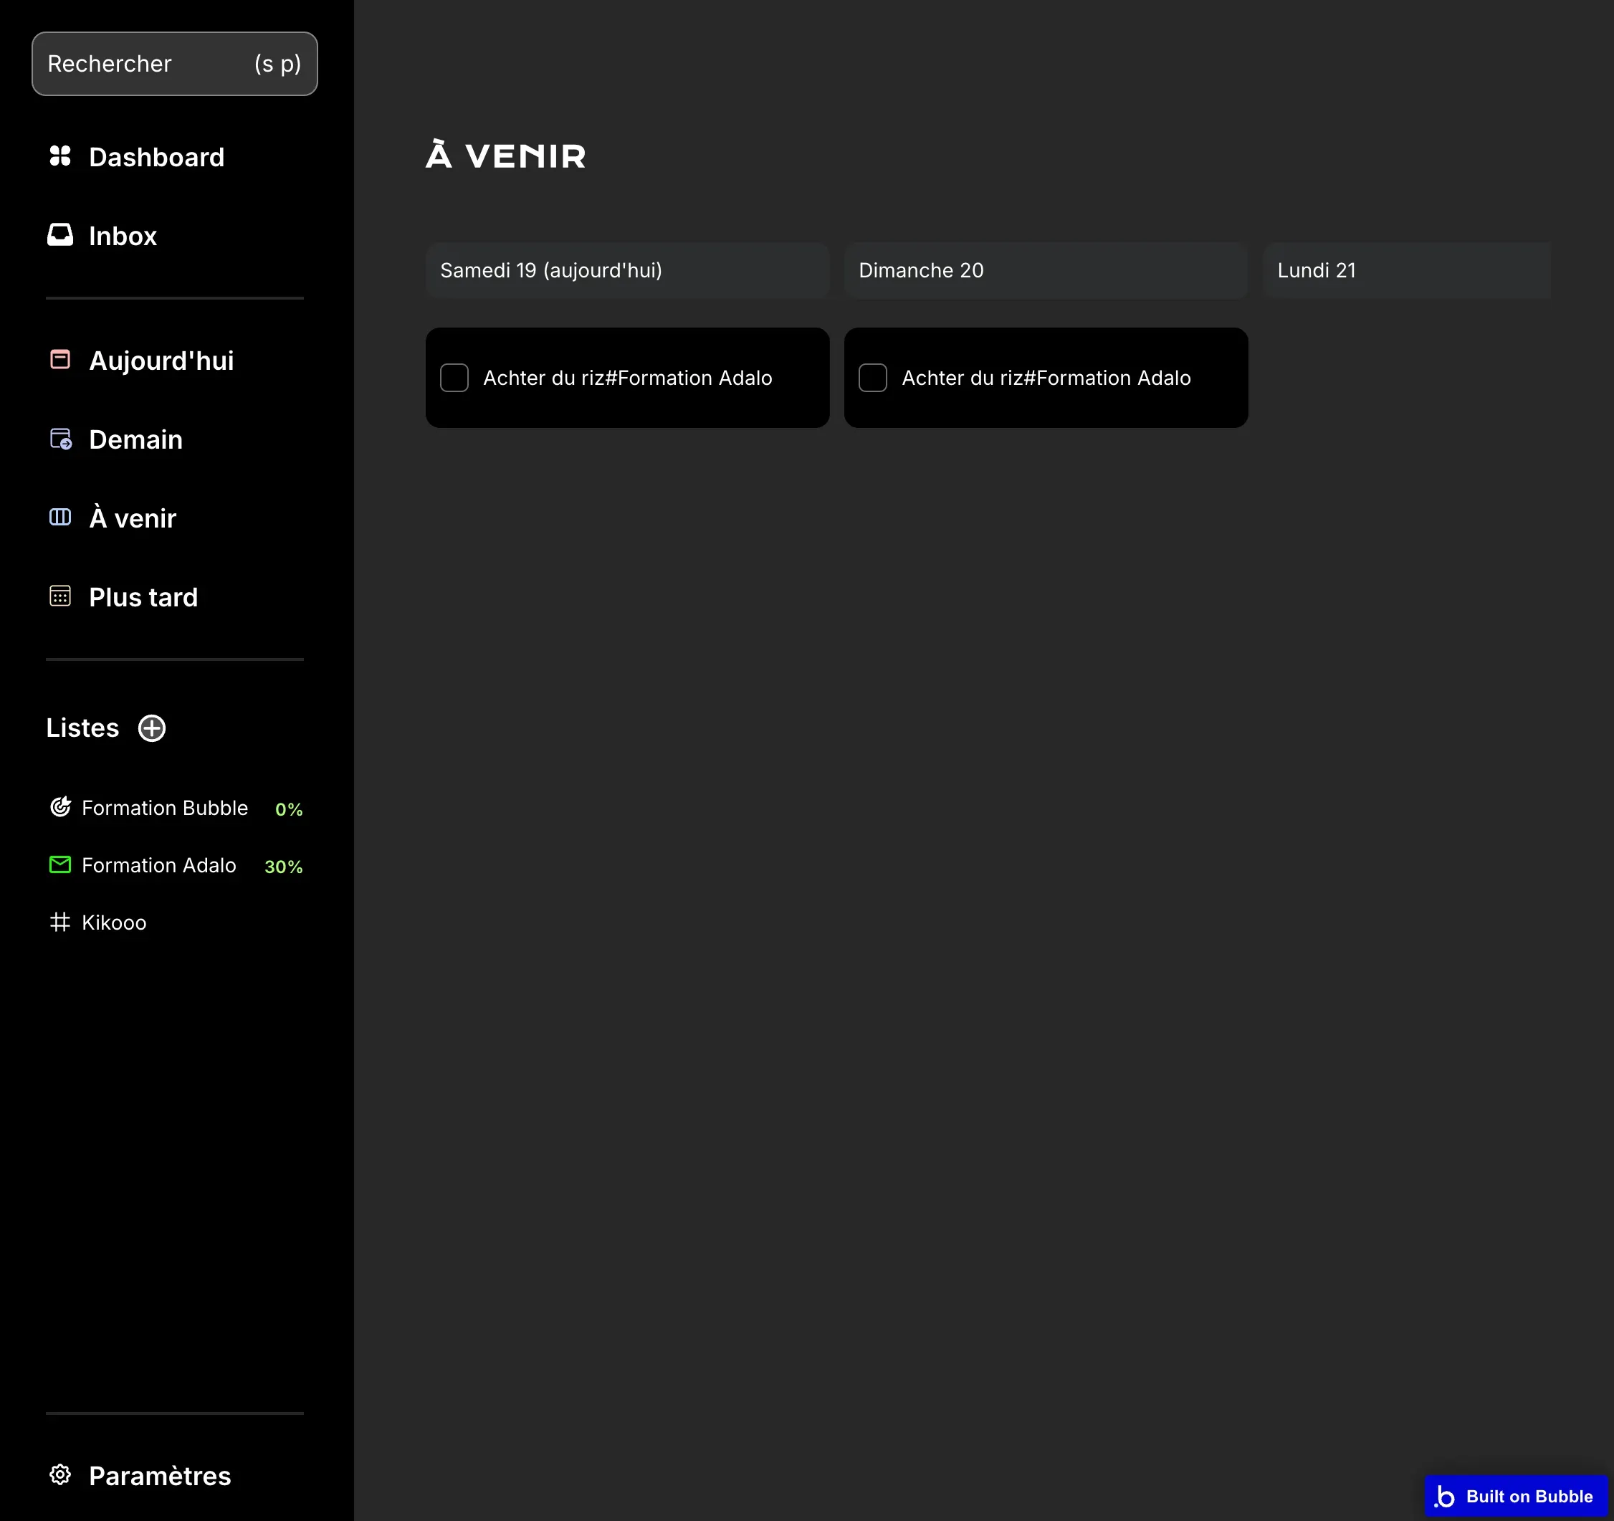Click the Plus tard calendar grid icon
This screenshot has width=1614, height=1521.
pyautogui.click(x=60, y=596)
